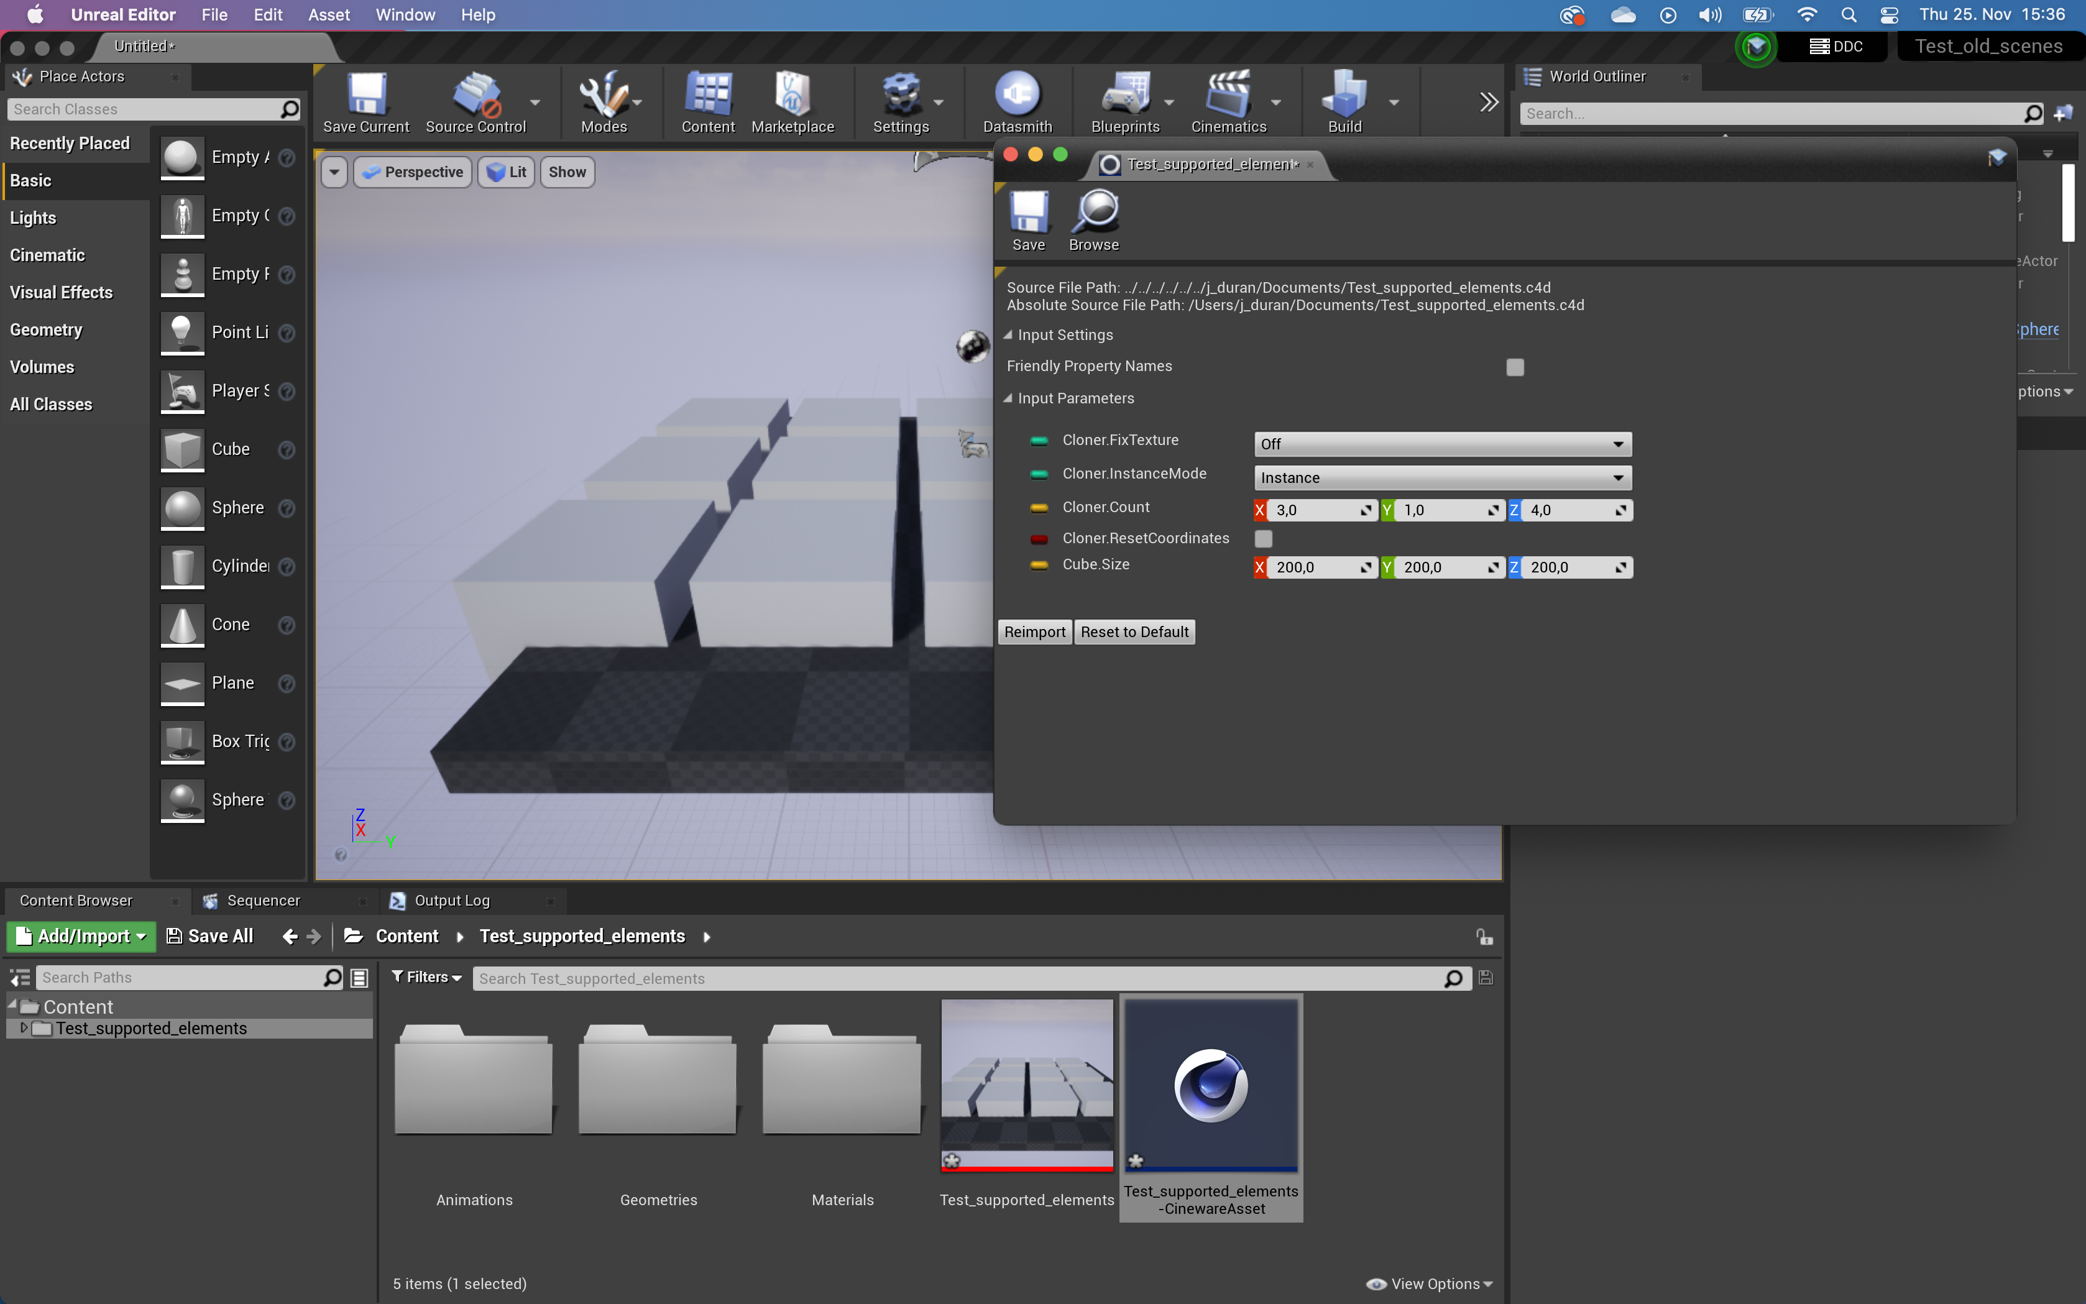
Task: Click the Cube.Size Z value field
Action: [x=1577, y=567]
